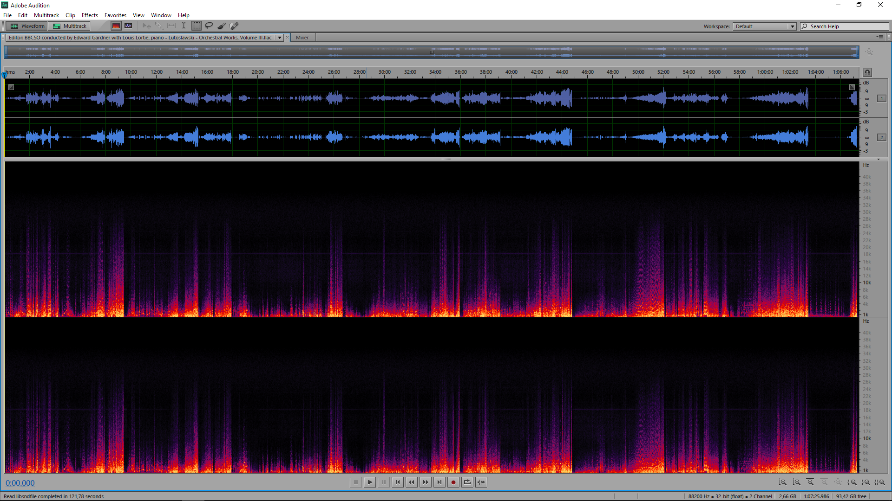
Task: Switch to Multitrack view
Action: click(70, 26)
